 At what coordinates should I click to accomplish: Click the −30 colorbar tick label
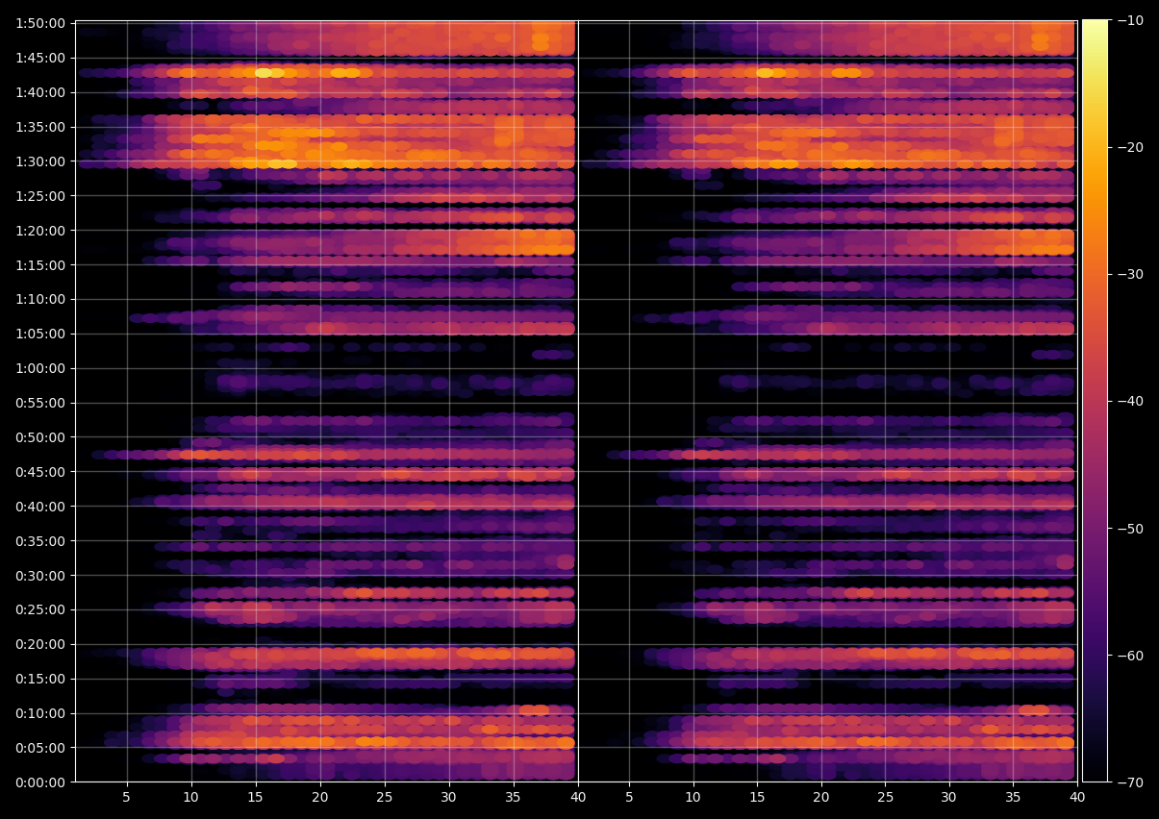pyautogui.click(x=1130, y=274)
